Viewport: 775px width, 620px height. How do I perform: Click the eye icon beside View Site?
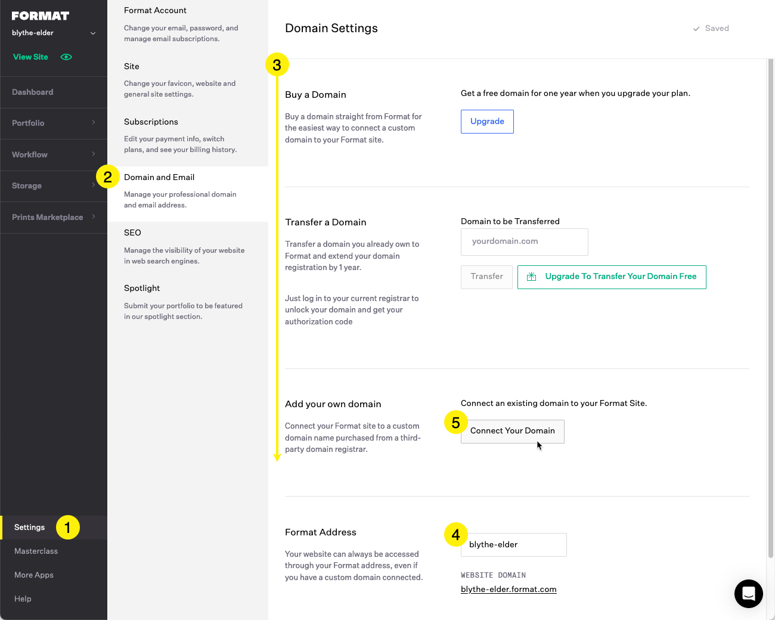pyautogui.click(x=66, y=57)
